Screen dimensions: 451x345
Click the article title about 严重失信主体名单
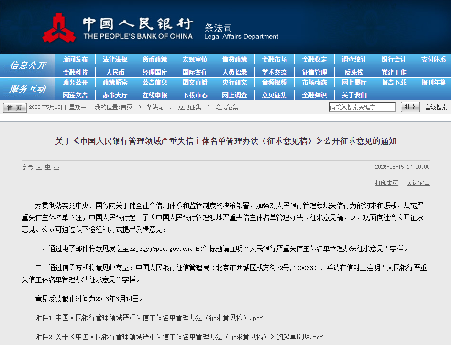point(226,141)
